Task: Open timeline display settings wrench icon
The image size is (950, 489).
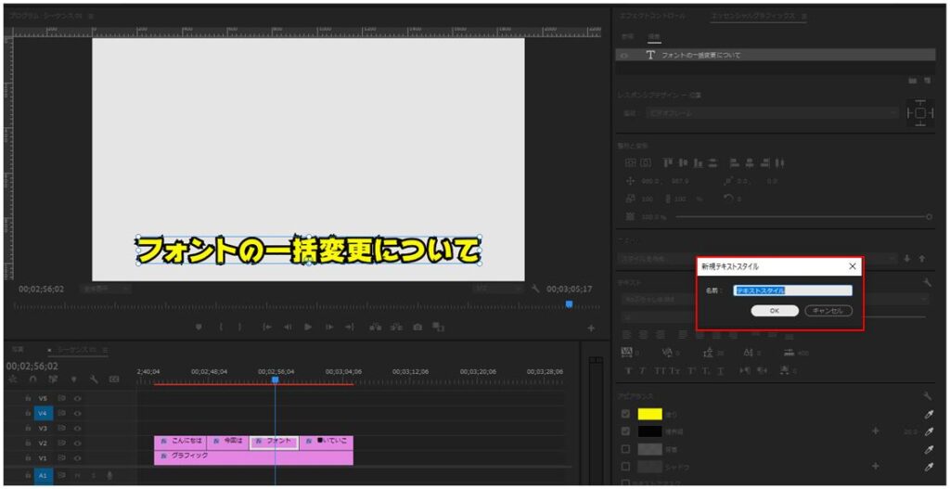Action: pyautogui.click(x=94, y=380)
